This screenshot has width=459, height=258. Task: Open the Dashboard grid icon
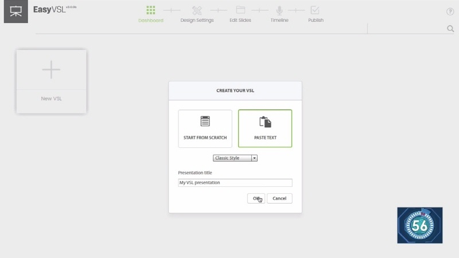[151, 10]
